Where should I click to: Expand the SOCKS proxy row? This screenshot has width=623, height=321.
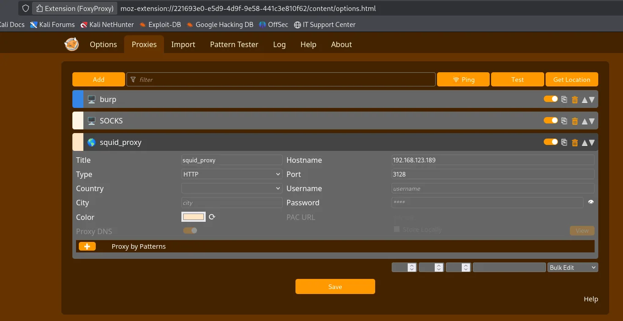(335, 121)
